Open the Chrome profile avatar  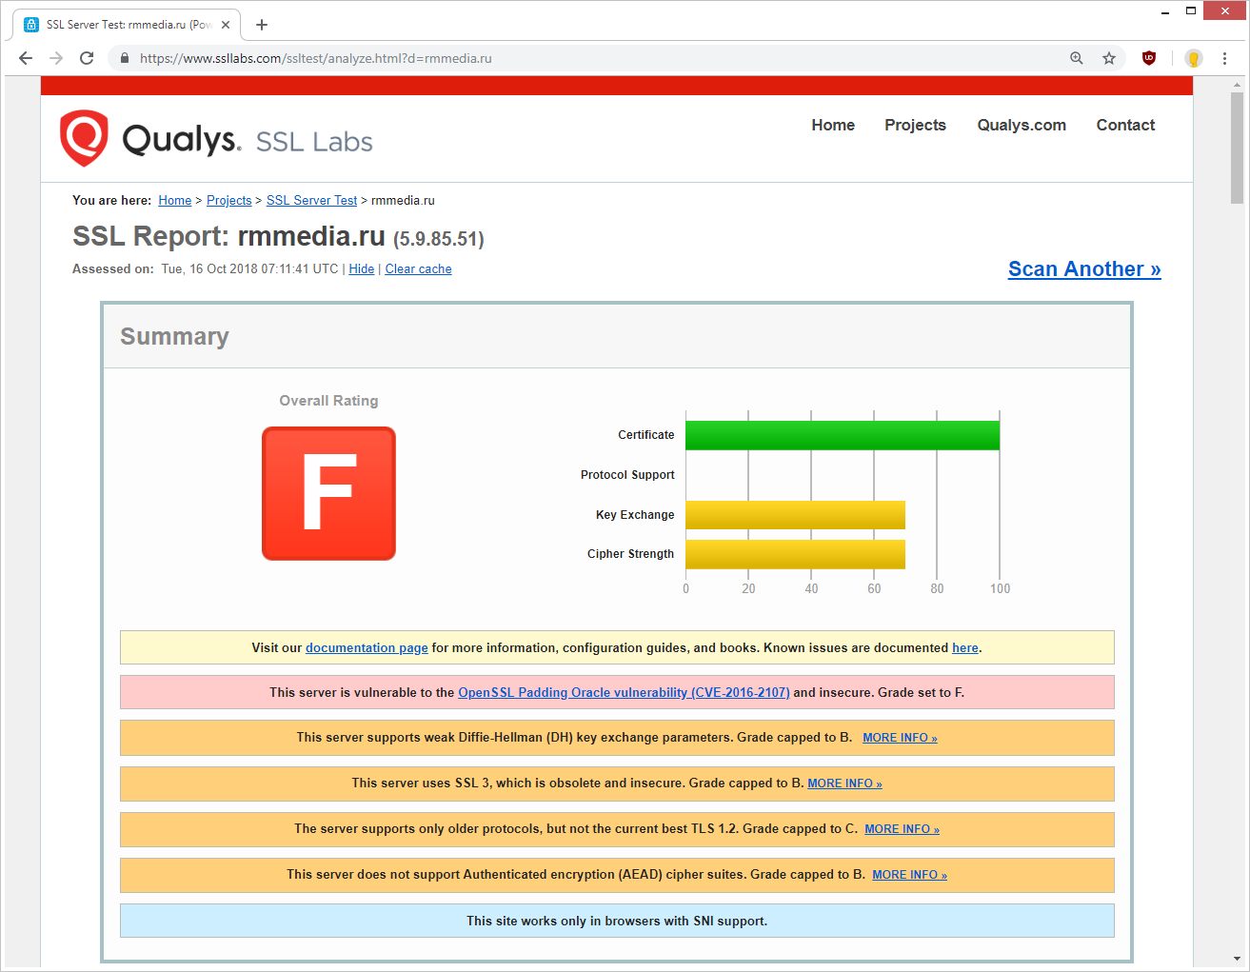tap(1194, 58)
